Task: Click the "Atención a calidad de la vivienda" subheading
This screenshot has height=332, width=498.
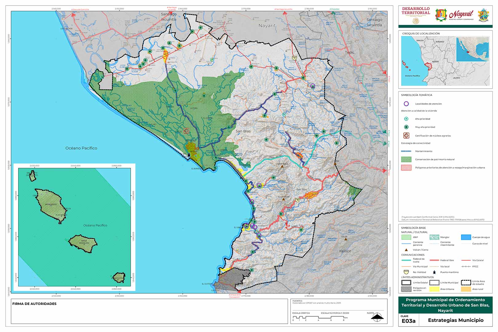Action: click(419, 111)
